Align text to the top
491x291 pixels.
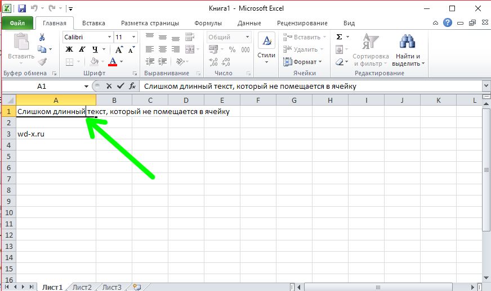pyautogui.click(x=150, y=37)
